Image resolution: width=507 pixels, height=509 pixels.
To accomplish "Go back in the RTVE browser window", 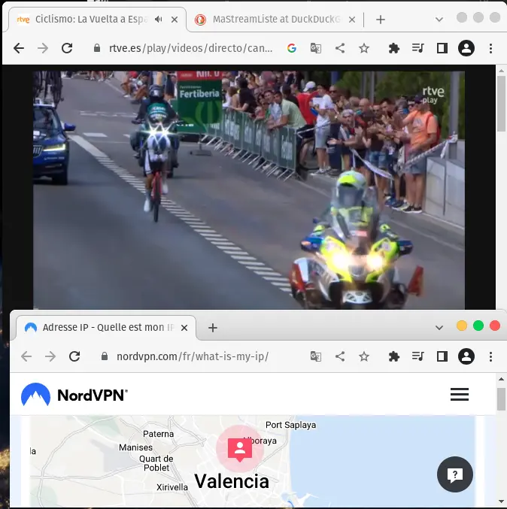I will click(x=19, y=48).
